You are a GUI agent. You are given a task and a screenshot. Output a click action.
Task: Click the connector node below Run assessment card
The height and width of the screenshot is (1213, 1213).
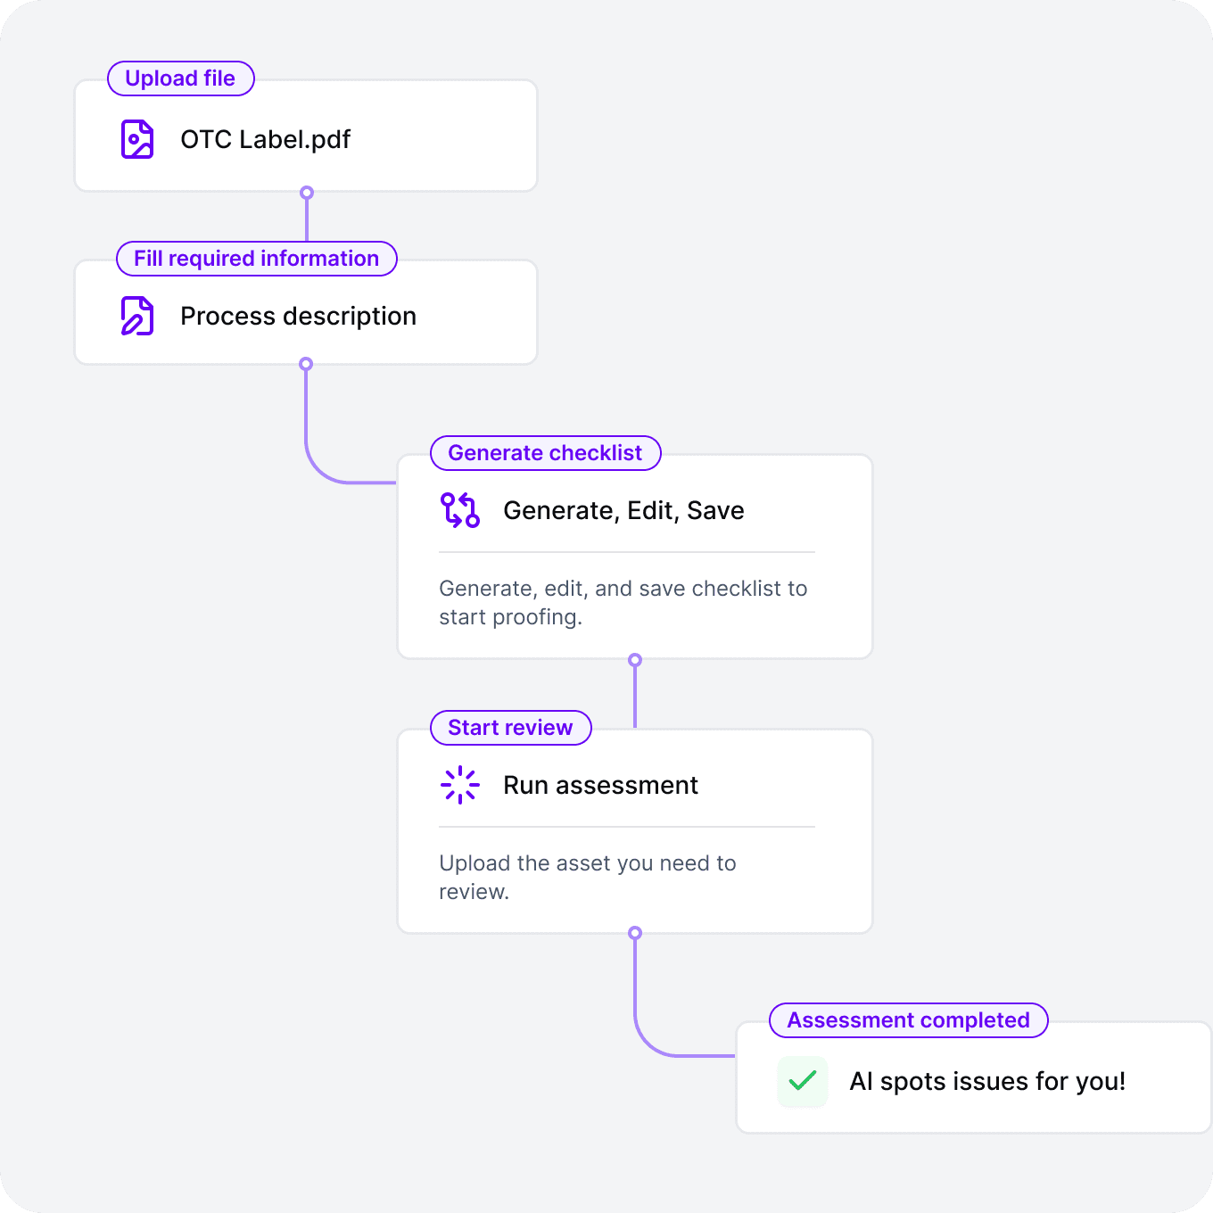[635, 933]
